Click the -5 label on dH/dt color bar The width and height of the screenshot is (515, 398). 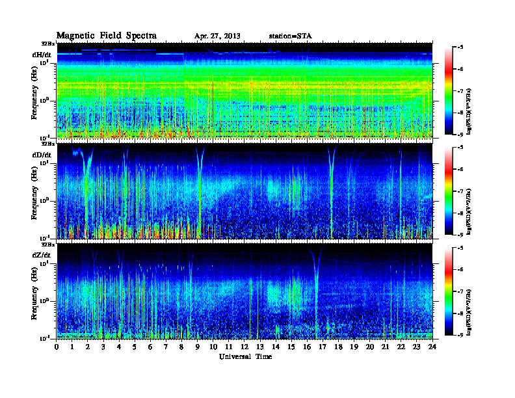pos(460,47)
